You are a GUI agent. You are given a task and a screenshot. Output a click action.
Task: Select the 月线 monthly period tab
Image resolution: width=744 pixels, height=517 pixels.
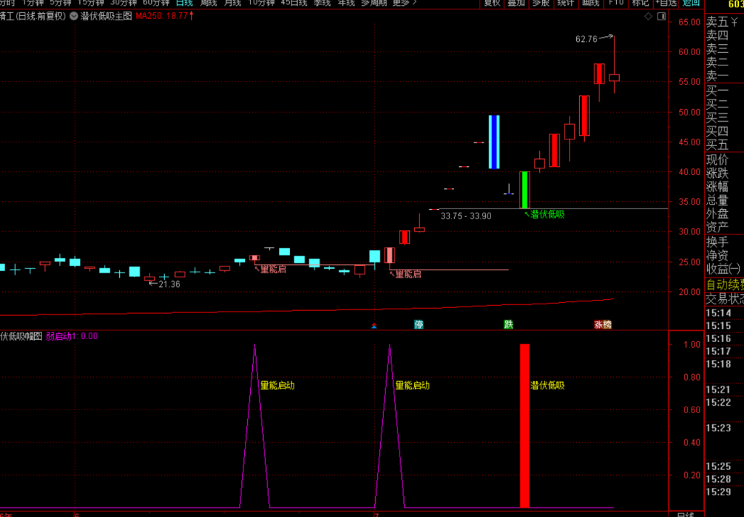[232, 3]
